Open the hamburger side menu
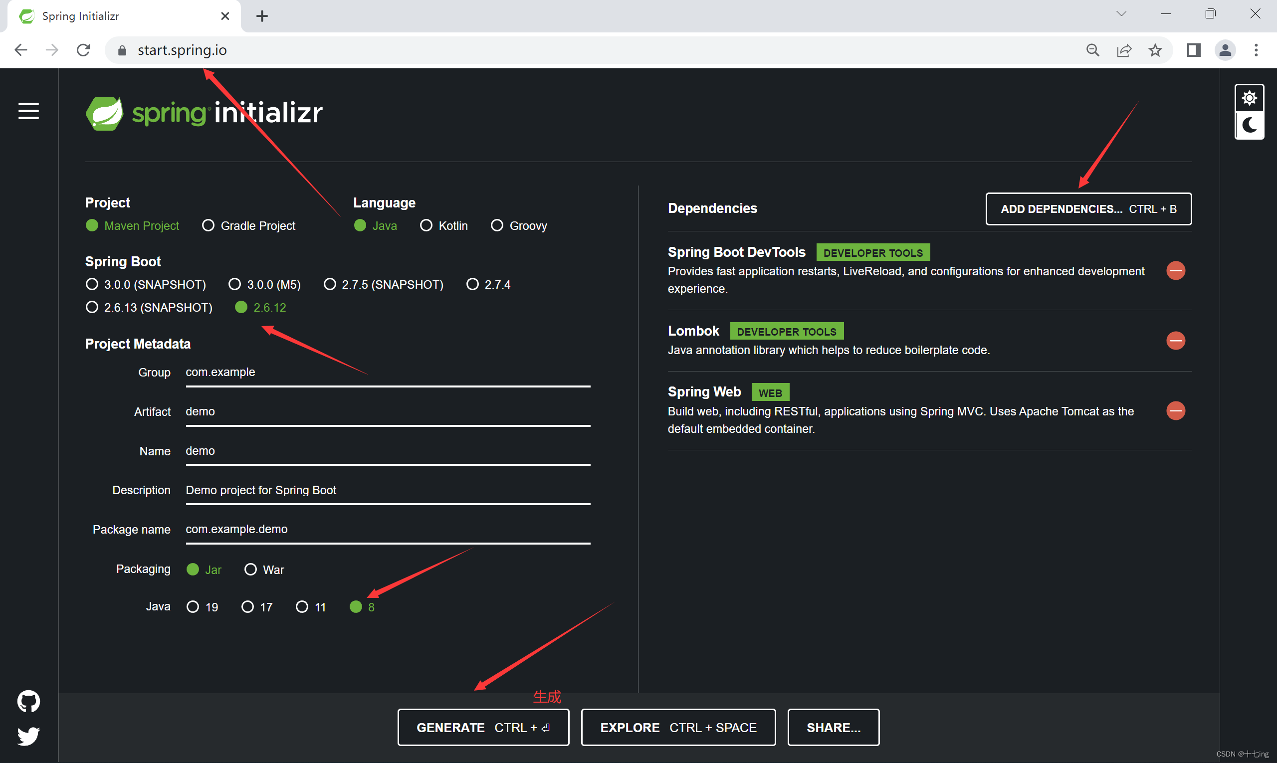1277x763 pixels. coord(28,111)
